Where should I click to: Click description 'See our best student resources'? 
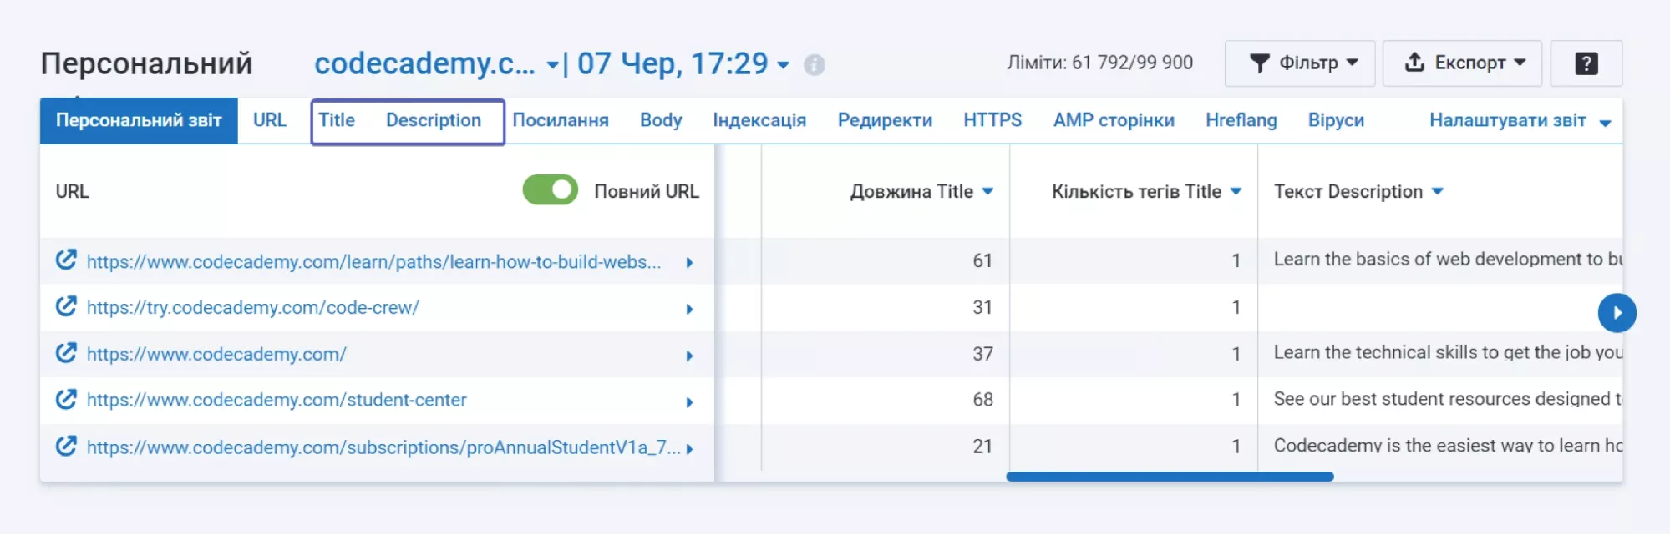click(1447, 399)
